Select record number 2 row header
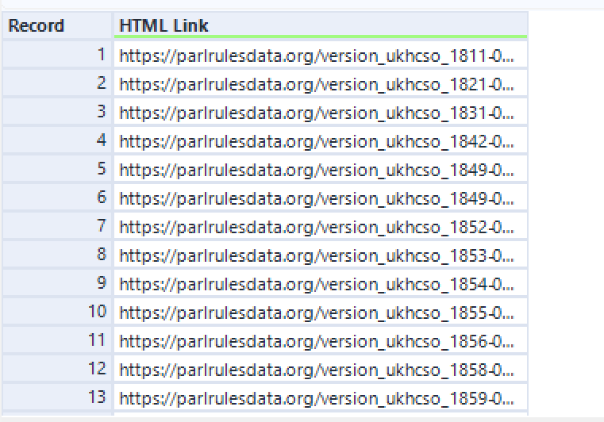The width and height of the screenshot is (604, 422). (x=57, y=82)
